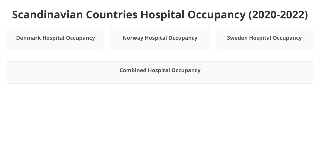Image resolution: width=320 pixels, height=167 pixels.
Task: Click the word "Combined" in wide card
Action: click(x=133, y=70)
